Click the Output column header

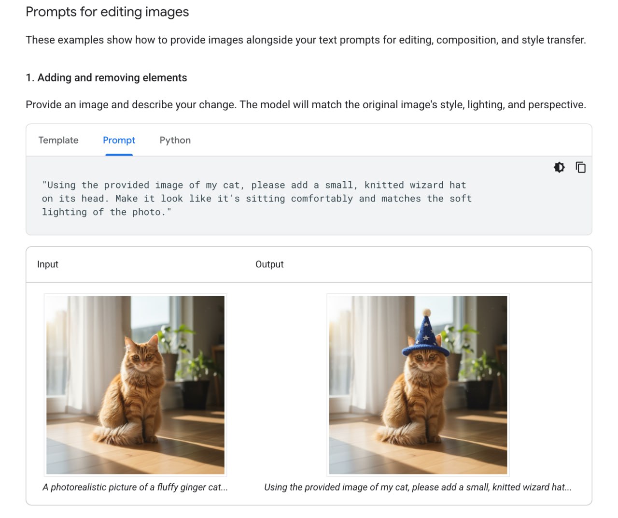pyautogui.click(x=269, y=264)
